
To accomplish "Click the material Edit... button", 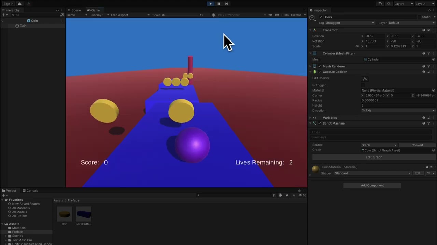I will click(x=419, y=173).
